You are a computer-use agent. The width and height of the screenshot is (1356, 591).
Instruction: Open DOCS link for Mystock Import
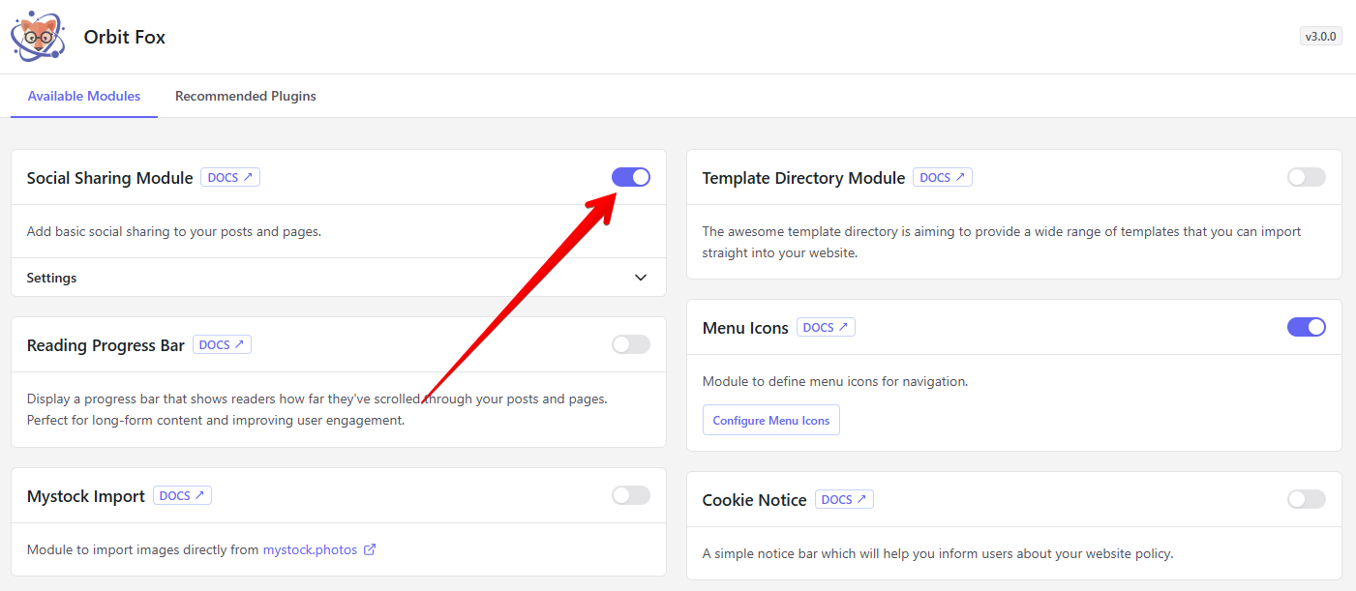(182, 495)
